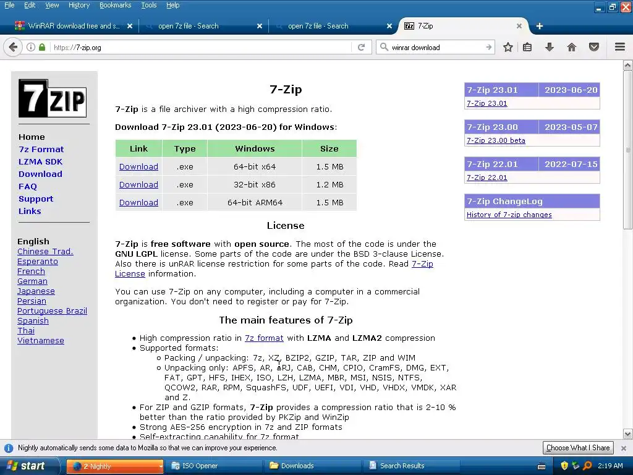Image resolution: width=633 pixels, height=475 pixels.
Task: Dismiss the Nightly data notification bar
Action: point(624,448)
